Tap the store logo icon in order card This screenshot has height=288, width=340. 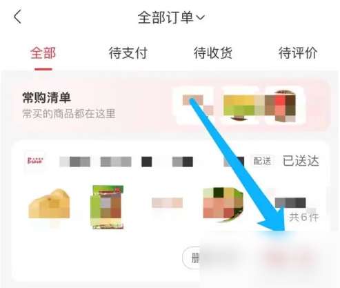[35, 160]
